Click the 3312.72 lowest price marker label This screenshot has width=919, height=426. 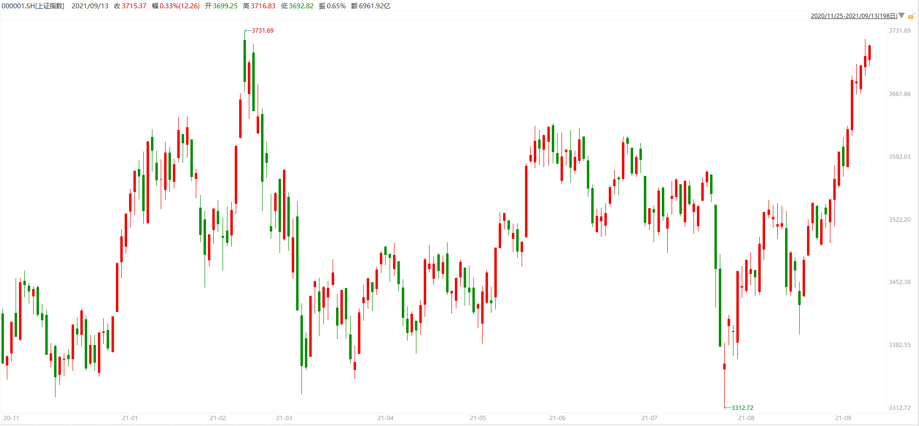742,408
